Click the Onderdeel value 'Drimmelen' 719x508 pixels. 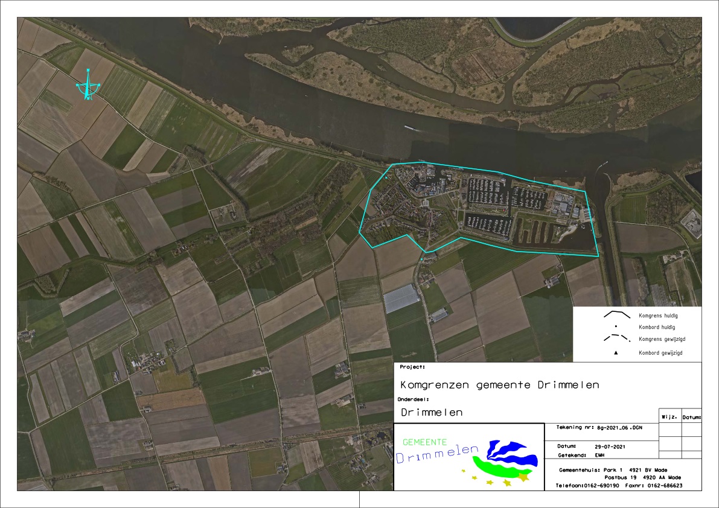tap(431, 413)
